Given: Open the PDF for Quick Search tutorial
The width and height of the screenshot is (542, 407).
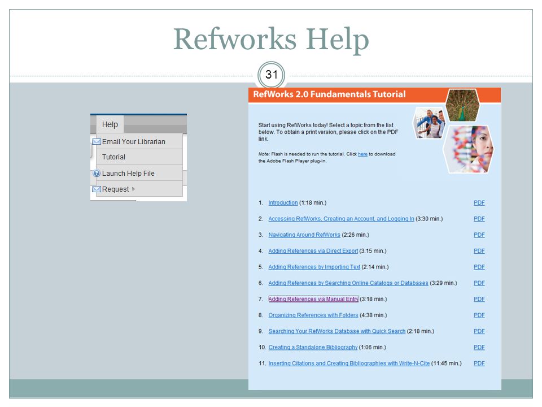Looking at the screenshot, I should 479,331.
